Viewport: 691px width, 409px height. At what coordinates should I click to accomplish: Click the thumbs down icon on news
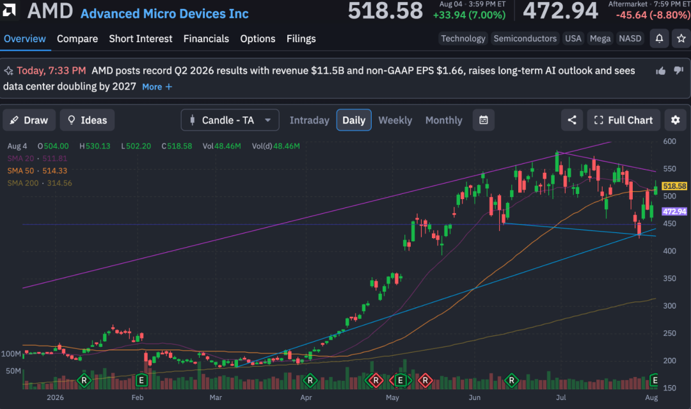click(679, 70)
